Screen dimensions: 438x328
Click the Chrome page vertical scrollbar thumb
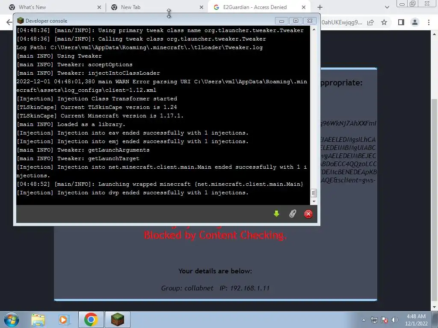pyautogui.click(x=435, y=201)
